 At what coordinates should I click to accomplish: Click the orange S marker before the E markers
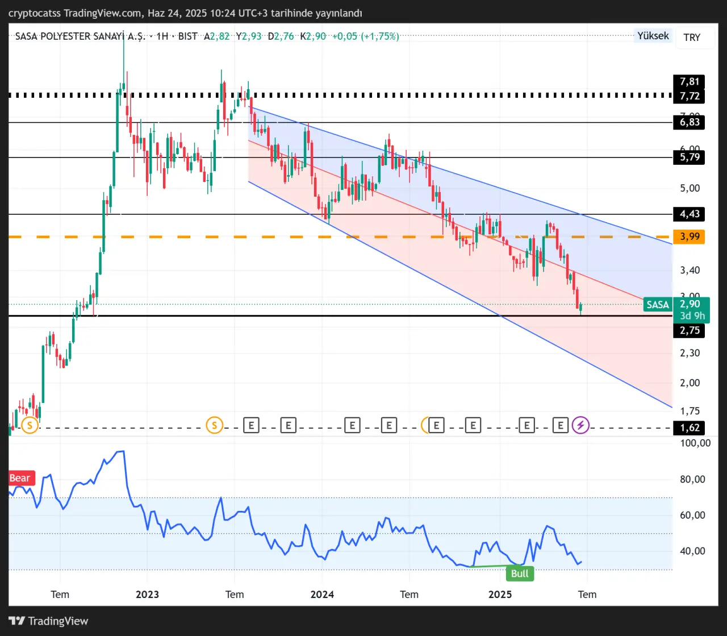[214, 425]
